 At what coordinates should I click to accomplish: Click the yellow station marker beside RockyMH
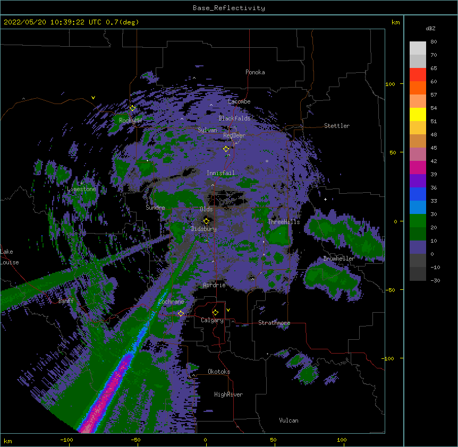tap(133, 108)
